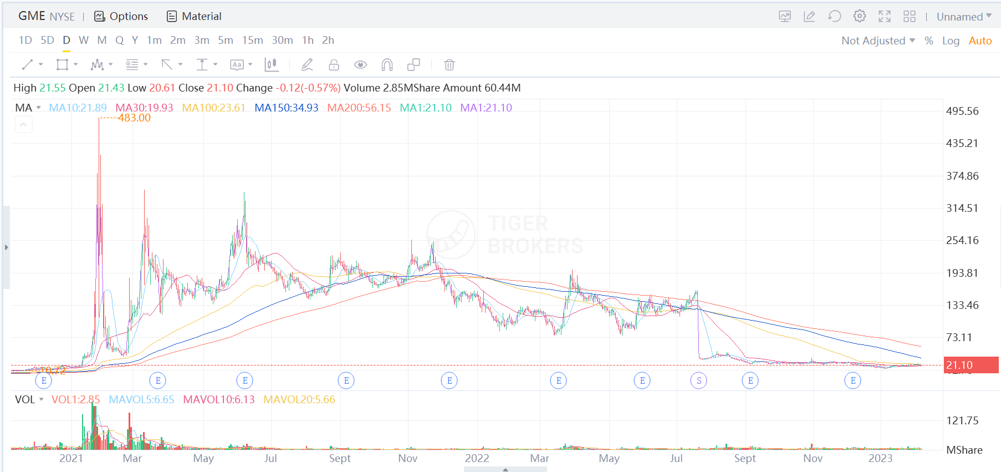
Task: Expand the Fibonacci tool dropdown arrow
Action: point(145,64)
